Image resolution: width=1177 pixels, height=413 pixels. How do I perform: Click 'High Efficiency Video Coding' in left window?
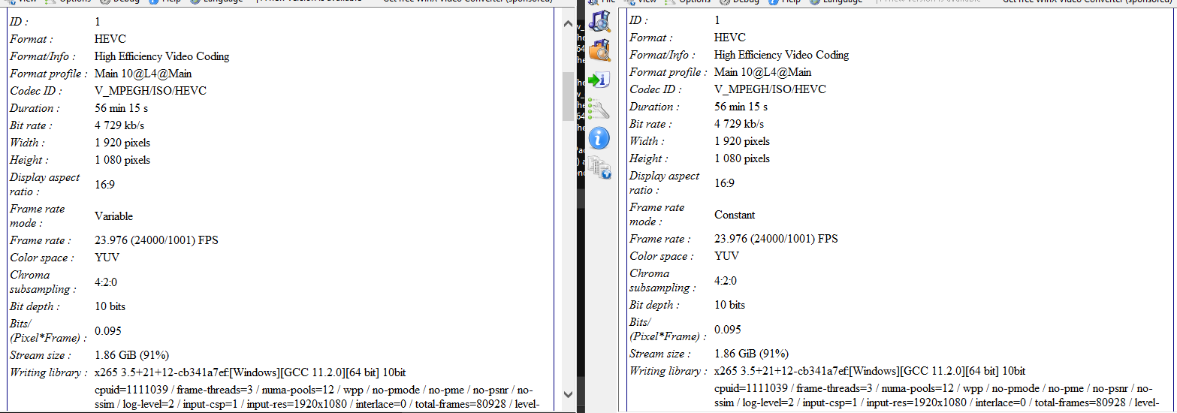point(161,56)
